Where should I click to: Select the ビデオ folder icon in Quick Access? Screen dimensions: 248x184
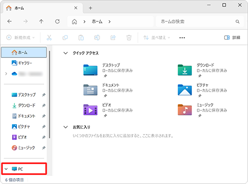point(90,110)
